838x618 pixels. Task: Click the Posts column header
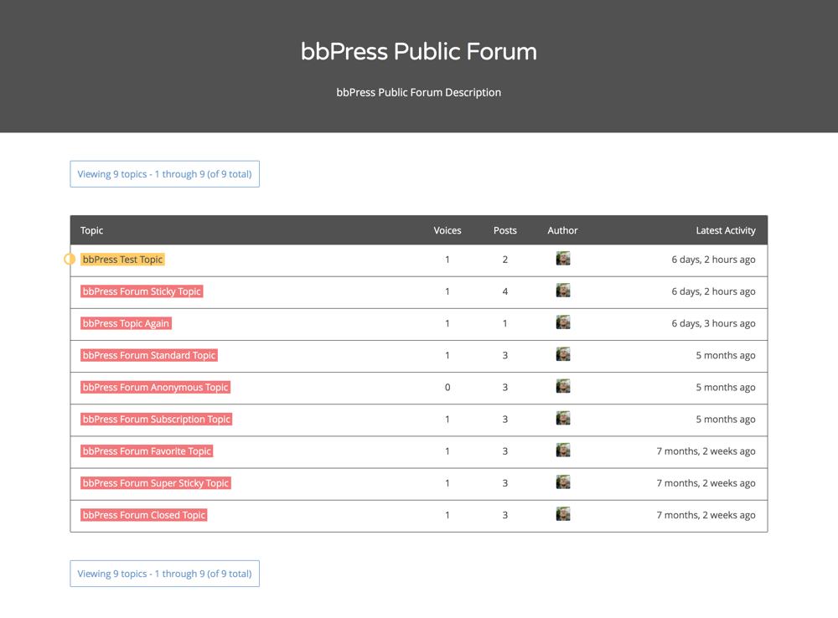point(505,231)
